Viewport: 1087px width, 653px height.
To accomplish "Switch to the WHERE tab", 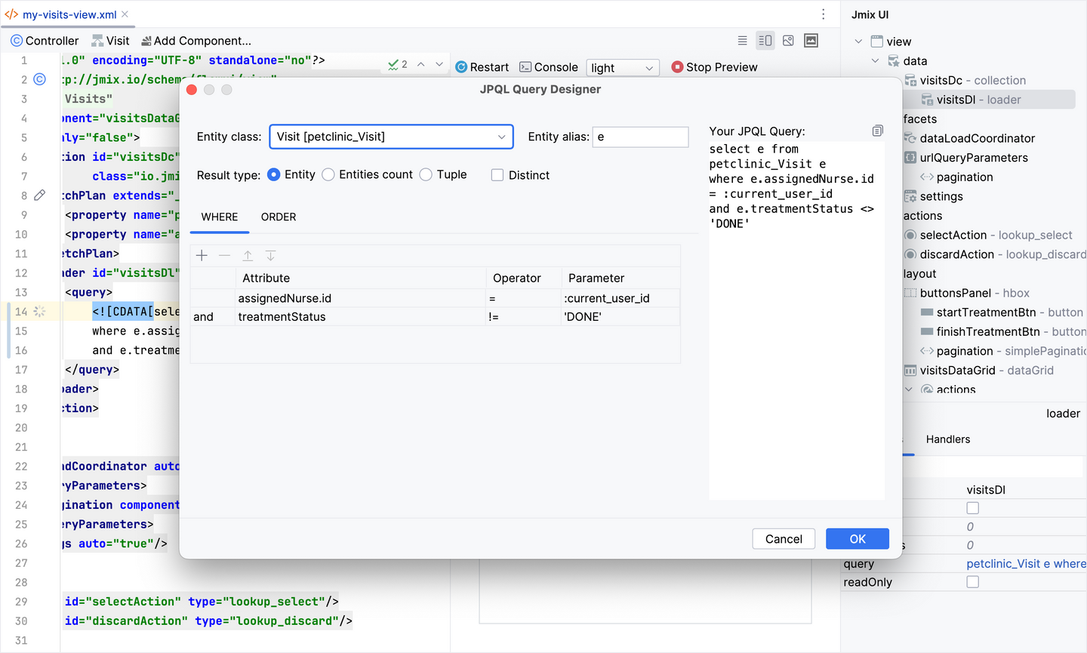I will tap(220, 217).
